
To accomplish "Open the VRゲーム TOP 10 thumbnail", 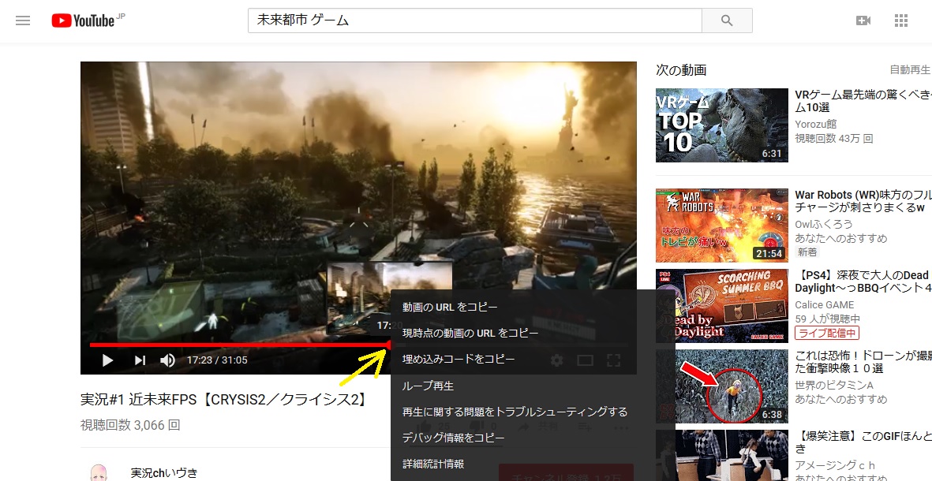I will coord(721,125).
